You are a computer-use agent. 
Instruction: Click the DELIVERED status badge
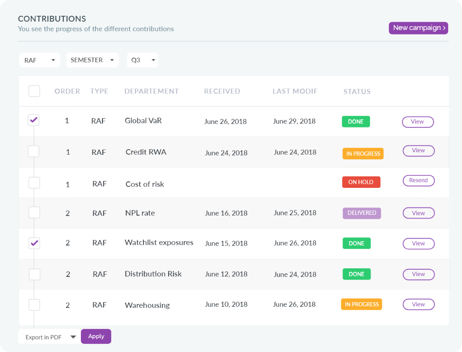point(362,213)
